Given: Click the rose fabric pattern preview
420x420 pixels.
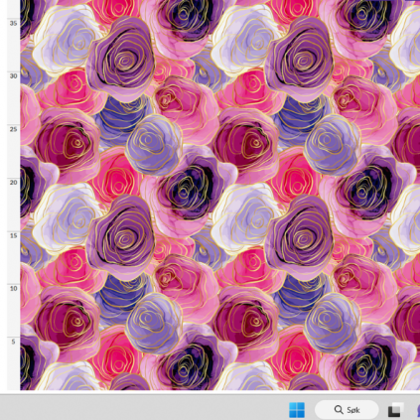Looking at the screenshot, I should tap(220, 195).
